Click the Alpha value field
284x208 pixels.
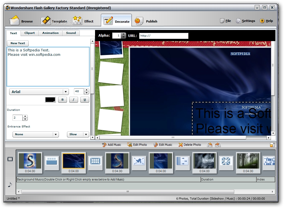click(x=116, y=36)
